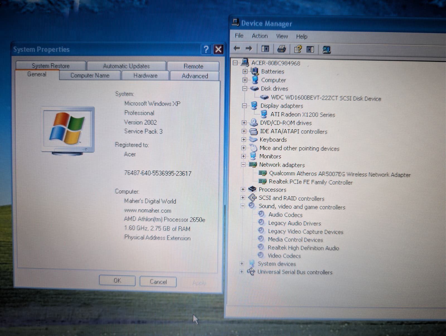
Task: Open the Properties toolbar icon with question mark
Action: 298,49
